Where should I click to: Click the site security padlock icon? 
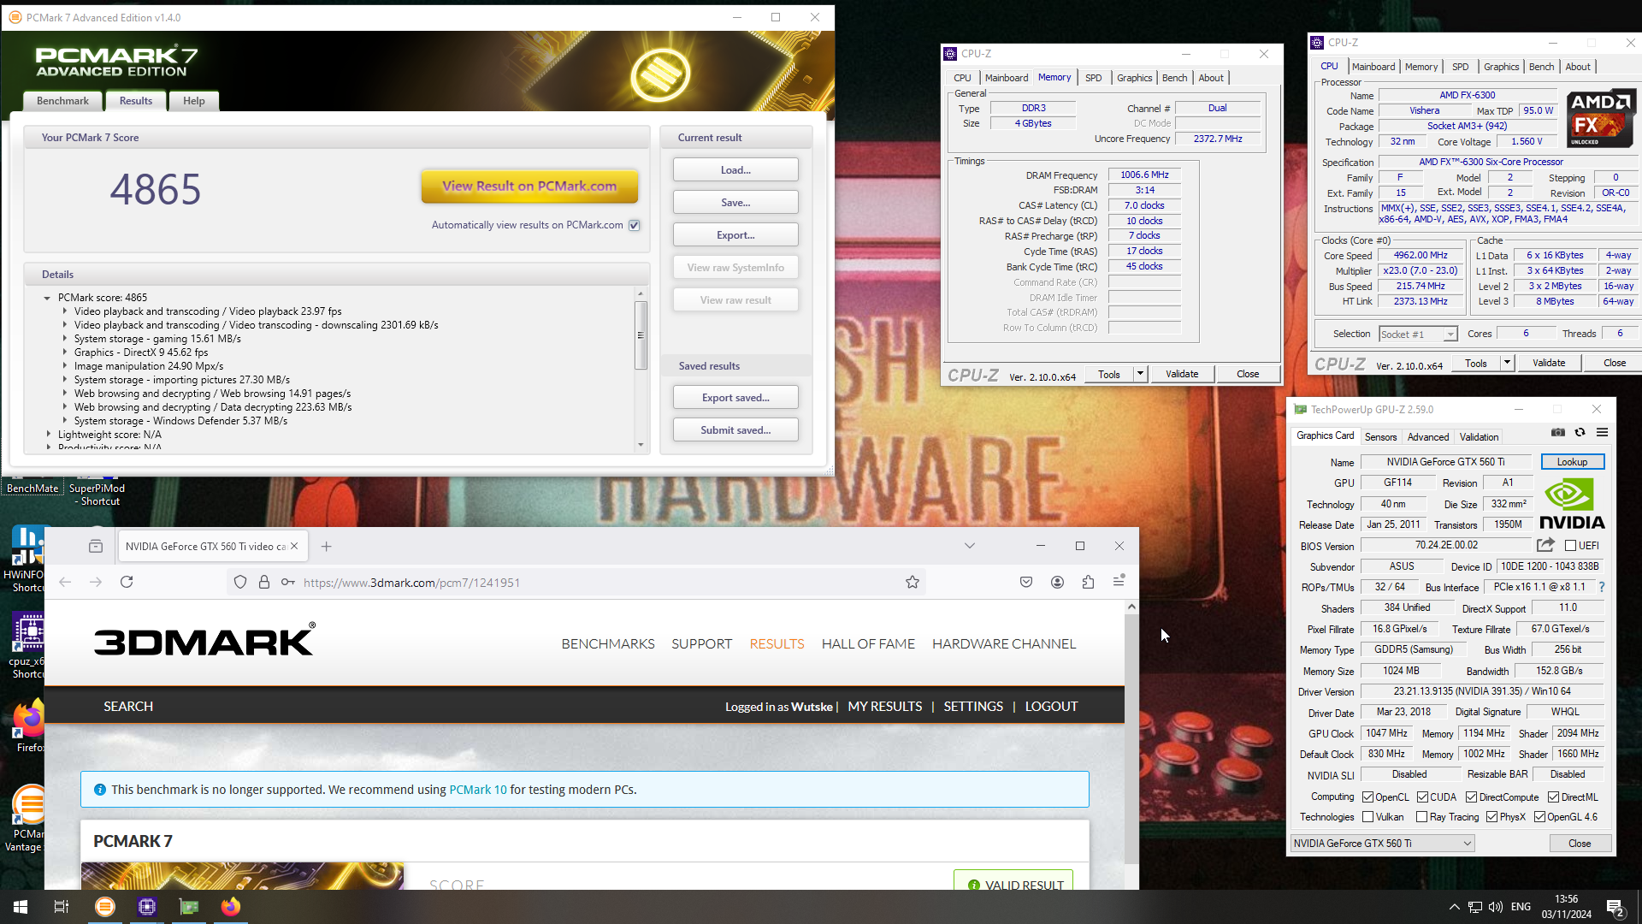(x=264, y=582)
